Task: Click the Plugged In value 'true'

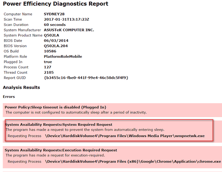Action: pyautogui.click(x=48, y=62)
